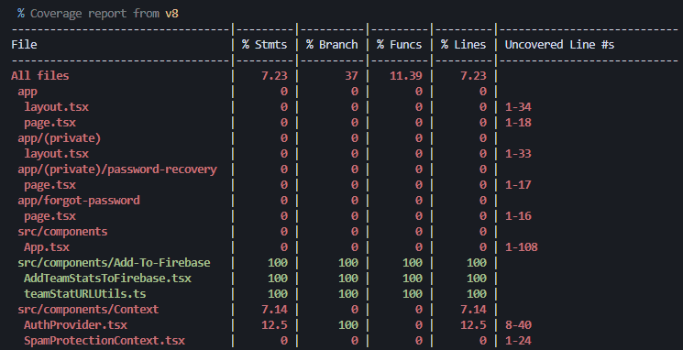Select the layout.tsx file with uncovered lines 1-33

(x=56, y=154)
